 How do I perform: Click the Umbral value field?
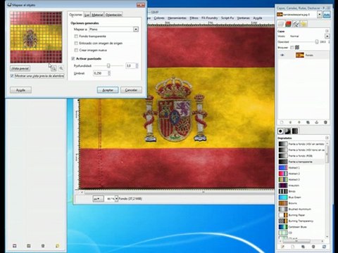[101, 73]
